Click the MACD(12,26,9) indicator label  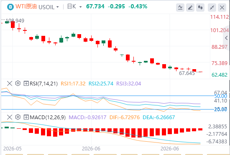pyautogui.click(x=48, y=117)
